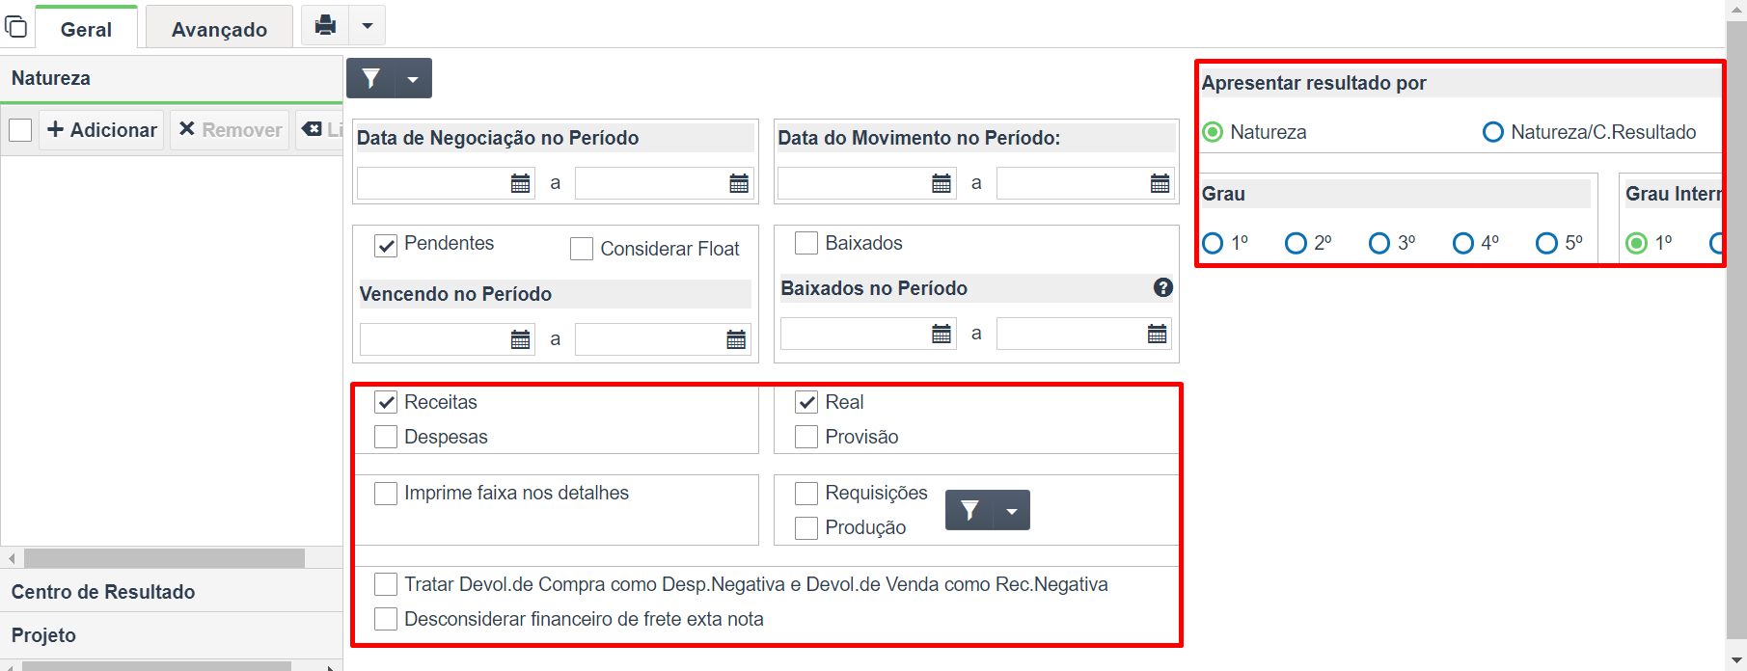Expand the Requisições filter dropdown arrow
Image resolution: width=1747 pixels, height=671 pixels.
tap(1012, 510)
